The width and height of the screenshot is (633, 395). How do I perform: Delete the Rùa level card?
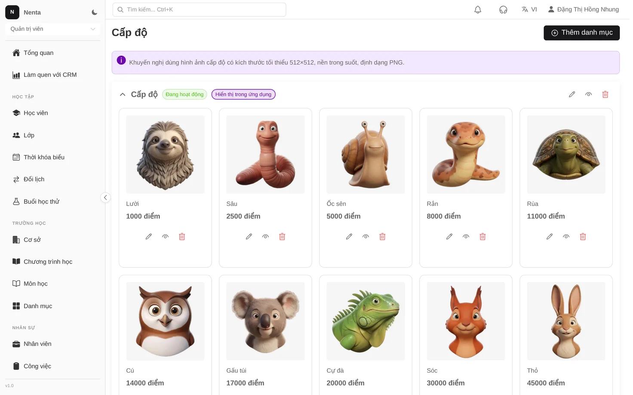click(x=583, y=237)
